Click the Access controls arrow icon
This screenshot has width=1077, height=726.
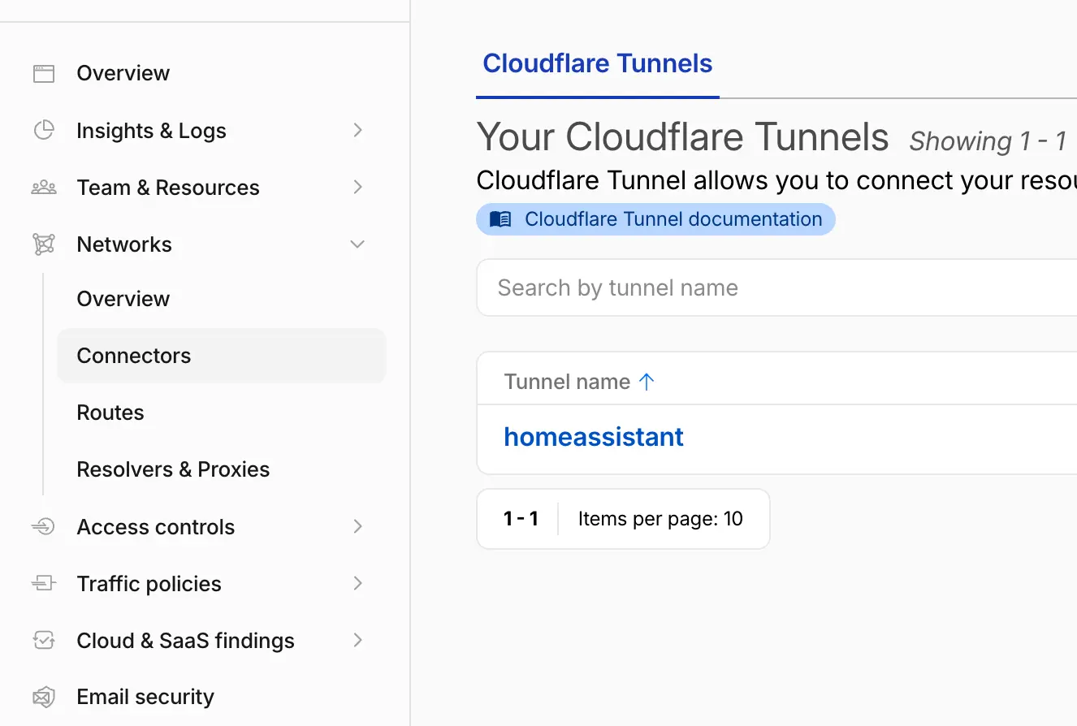pos(43,527)
